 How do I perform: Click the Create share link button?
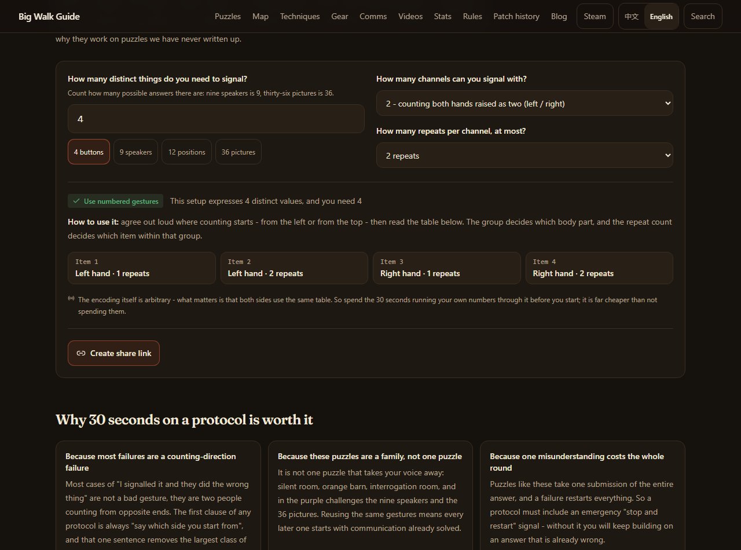(113, 353)
